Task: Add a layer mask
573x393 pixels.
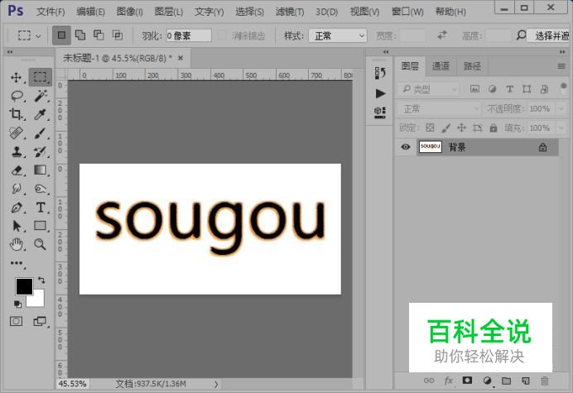Action: pyautogui.click(x=467, y=381)
